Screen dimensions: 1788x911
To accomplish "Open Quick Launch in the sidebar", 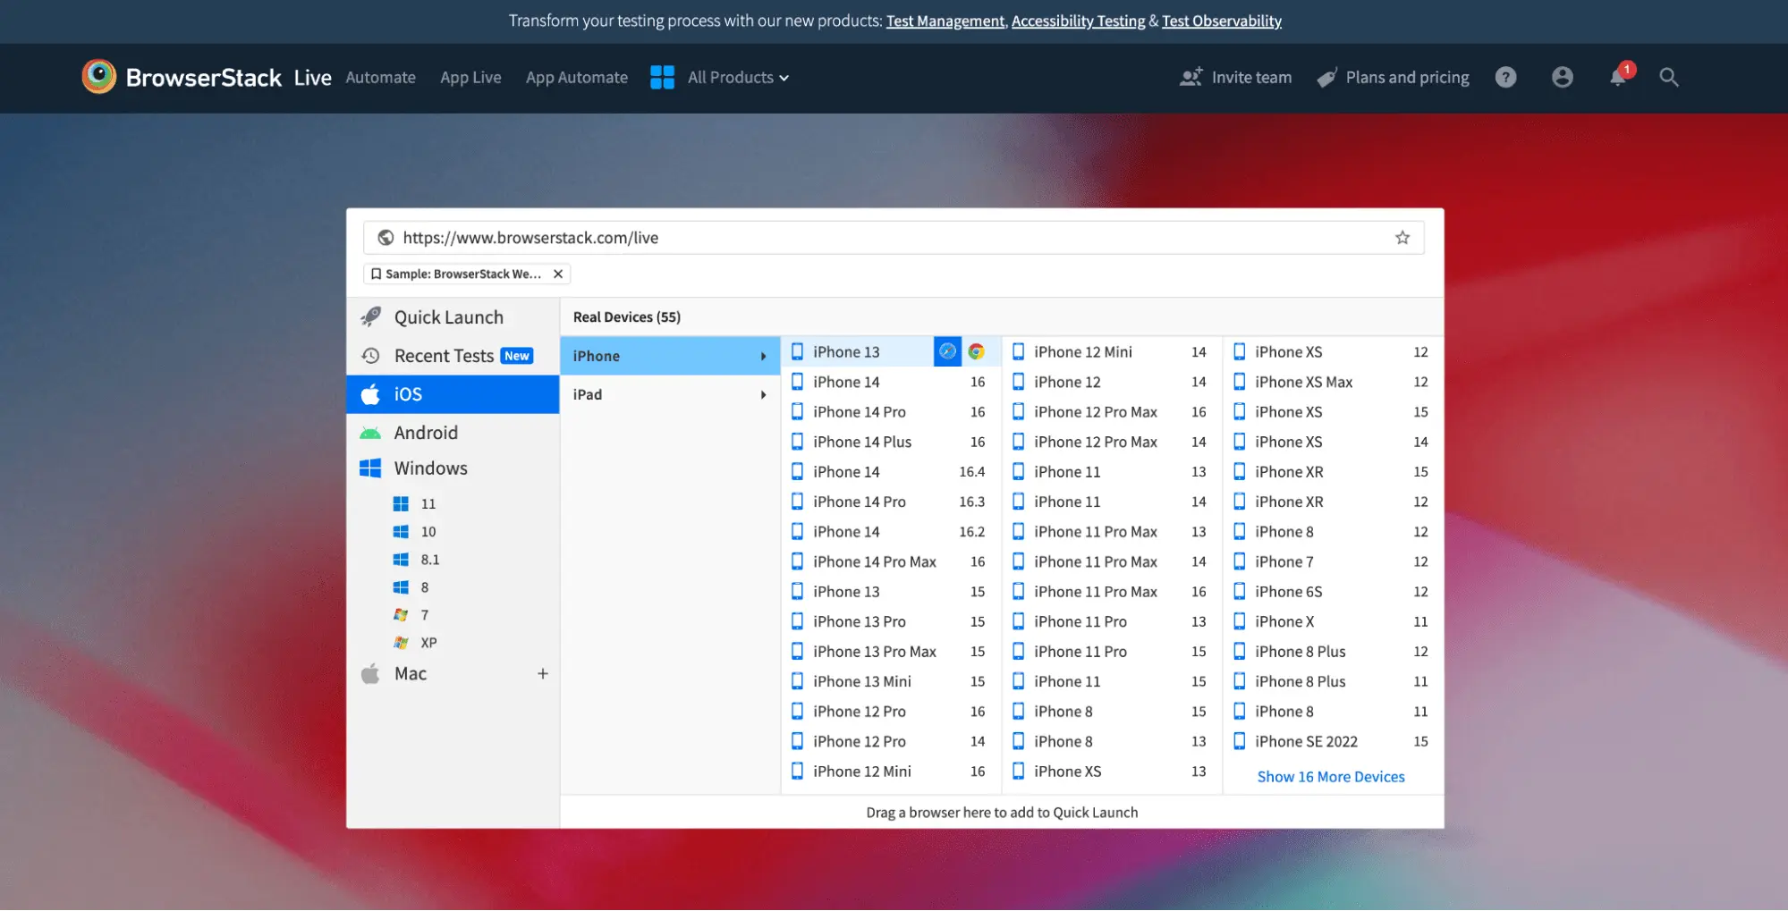I will 448,317.
